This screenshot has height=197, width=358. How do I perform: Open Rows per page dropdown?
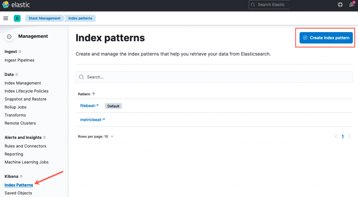pyautogui.click(x=96, y=137)
